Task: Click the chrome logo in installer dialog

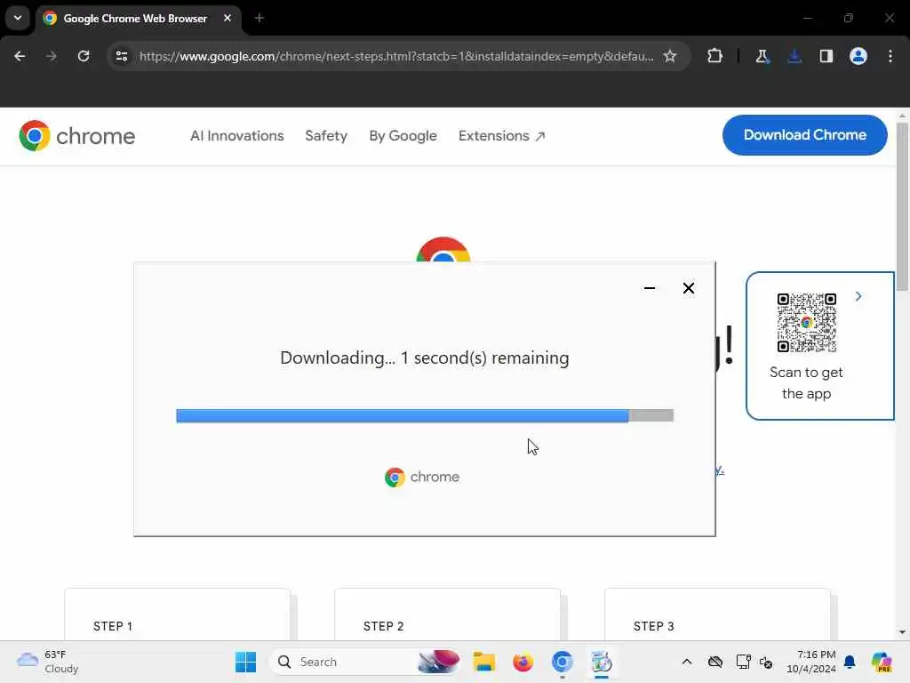Action: pos(422,477)
